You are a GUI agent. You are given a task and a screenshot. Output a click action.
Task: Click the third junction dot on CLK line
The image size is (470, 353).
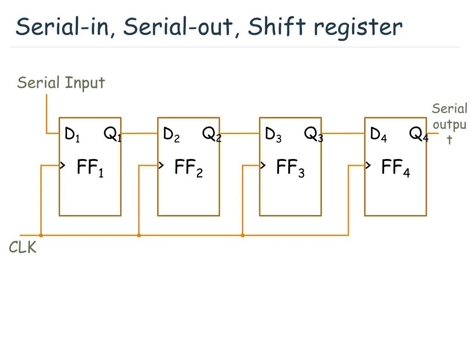(243, 235)
